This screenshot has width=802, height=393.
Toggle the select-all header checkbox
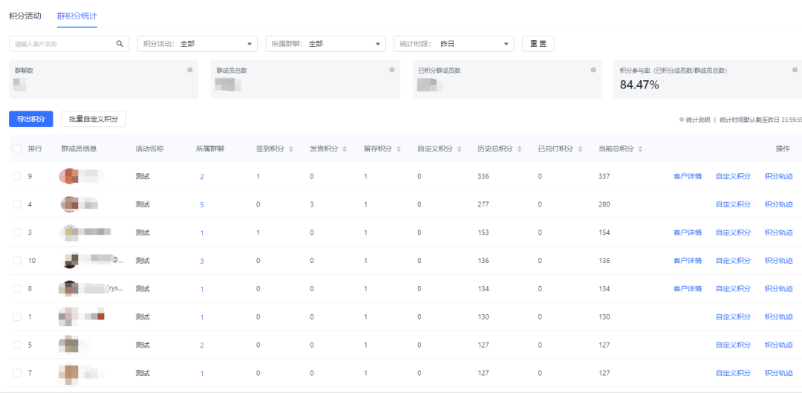17,149
